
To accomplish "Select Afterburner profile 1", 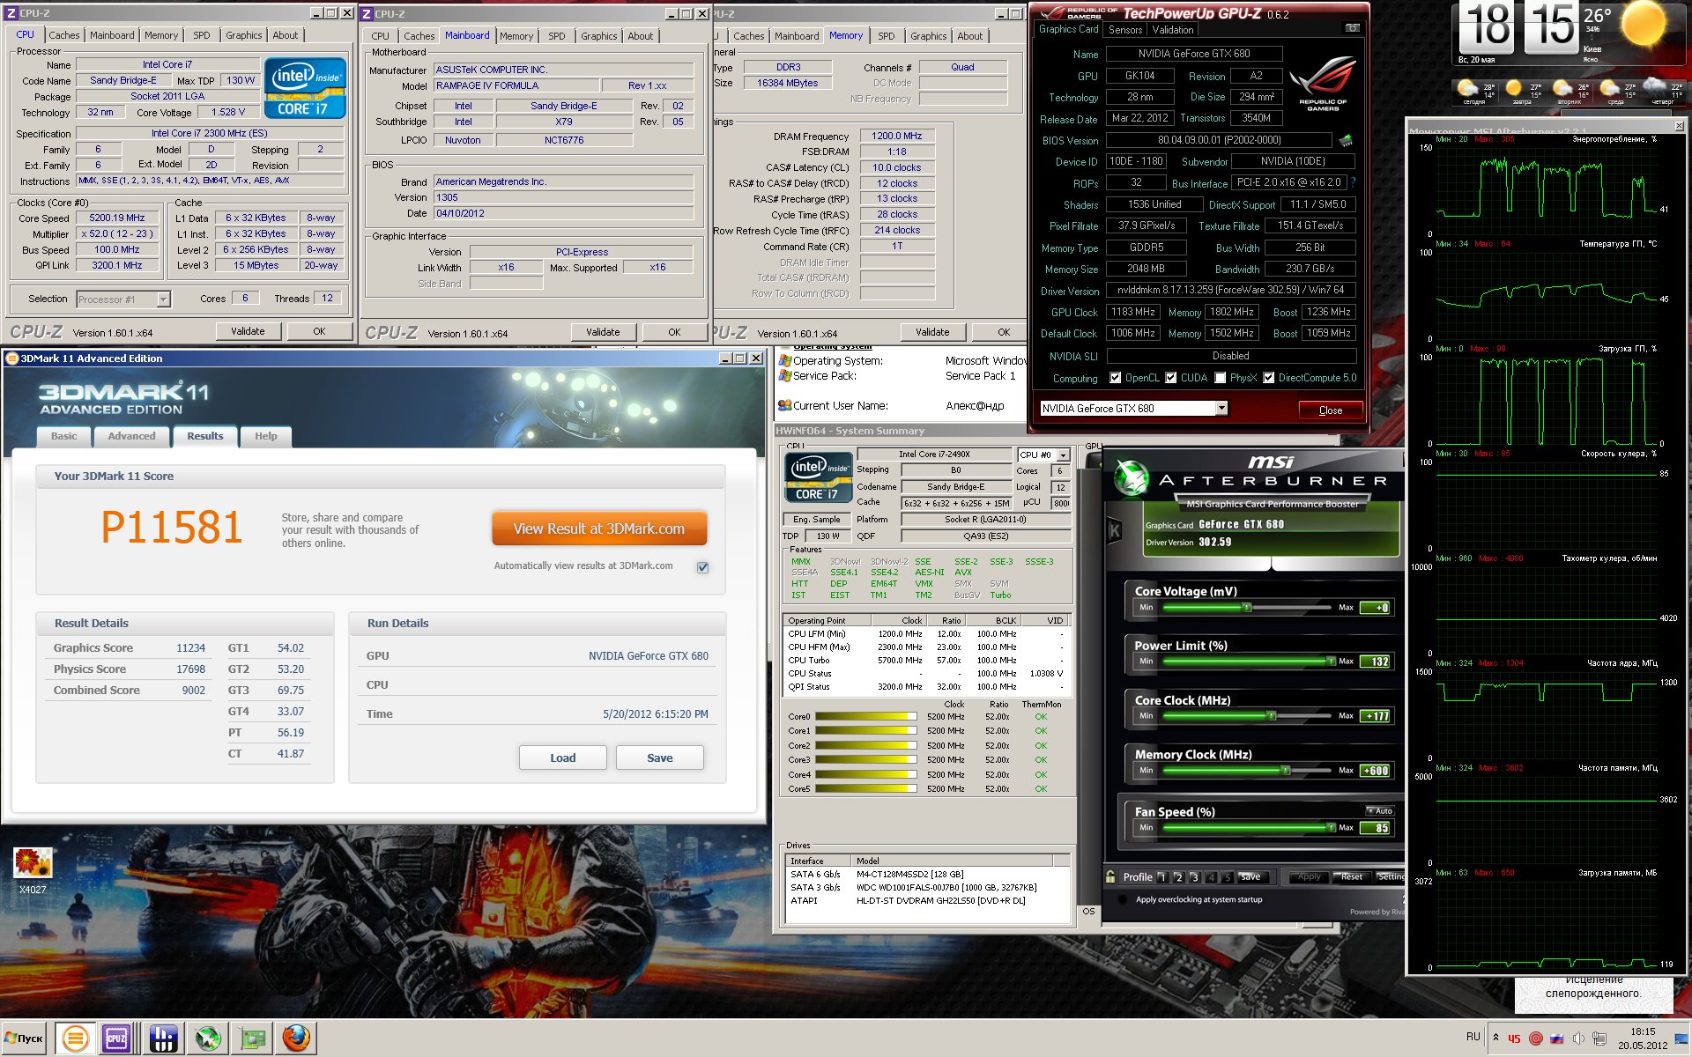I will (1161, 876).
